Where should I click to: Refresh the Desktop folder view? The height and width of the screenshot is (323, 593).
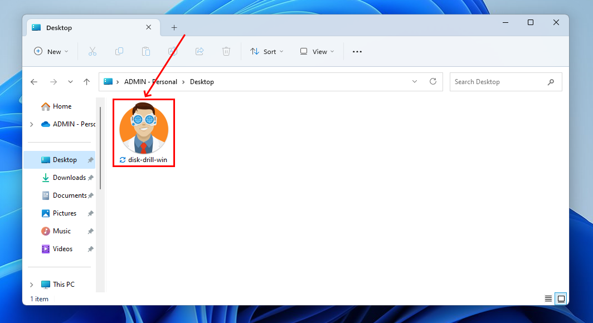[433, 82]
